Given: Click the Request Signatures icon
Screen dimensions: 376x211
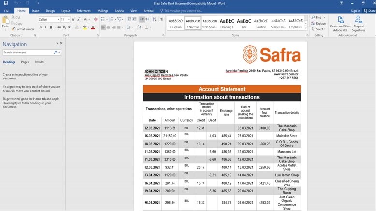Looking at the screenshot, I should [x=359, y=24].
